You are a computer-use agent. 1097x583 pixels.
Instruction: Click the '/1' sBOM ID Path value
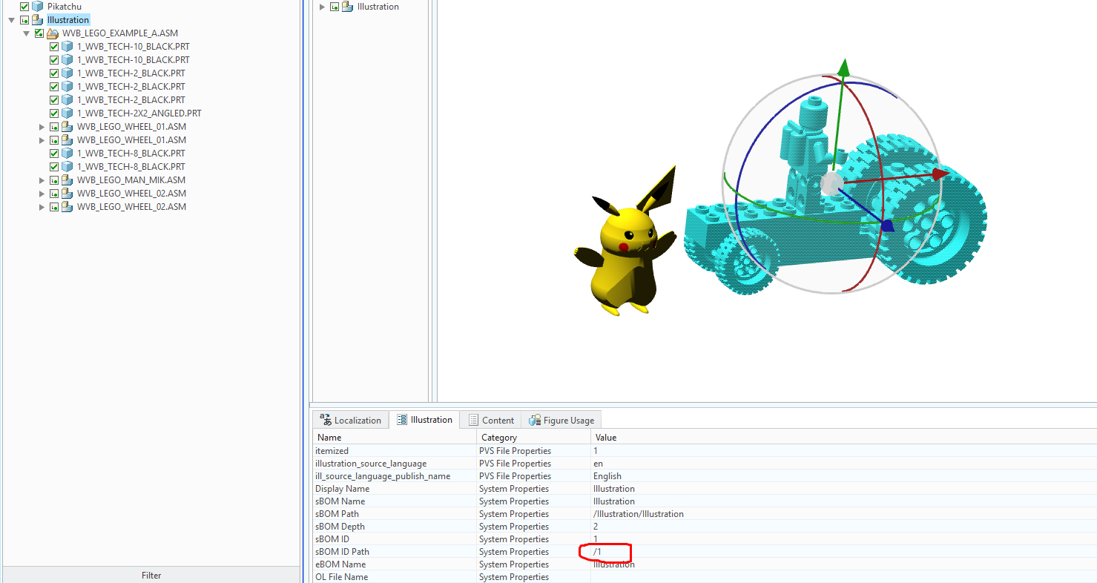[x=597, y=552]
